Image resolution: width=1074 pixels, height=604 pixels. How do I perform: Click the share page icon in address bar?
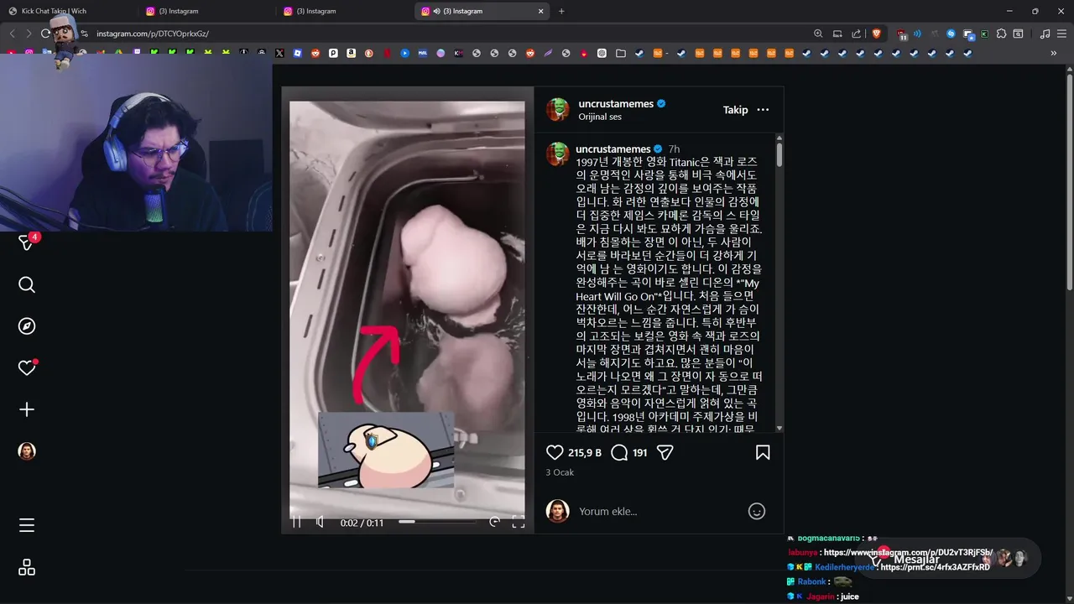click(x=857, y=34)
